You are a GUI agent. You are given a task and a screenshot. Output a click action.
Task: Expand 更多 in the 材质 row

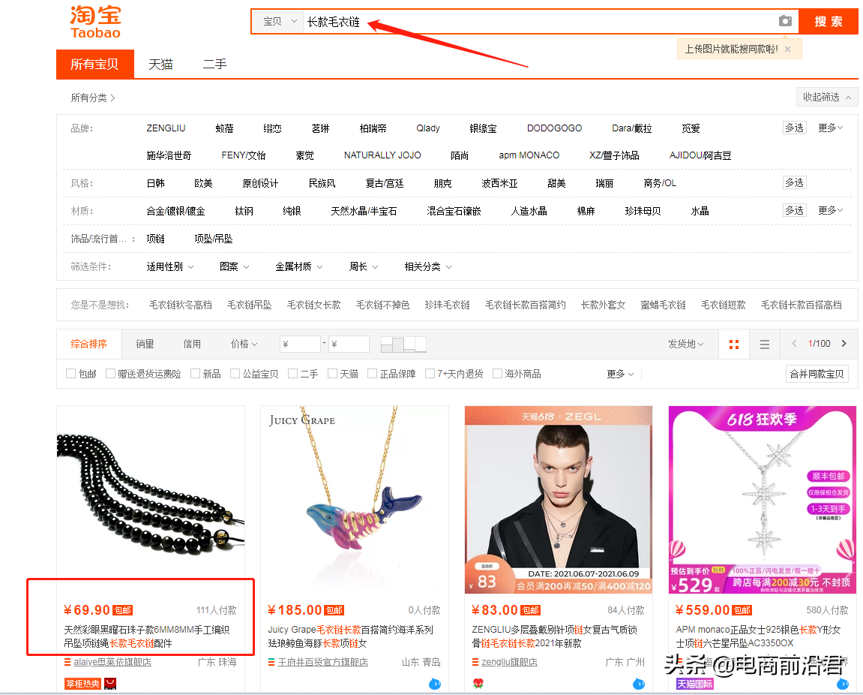(830, 211)
